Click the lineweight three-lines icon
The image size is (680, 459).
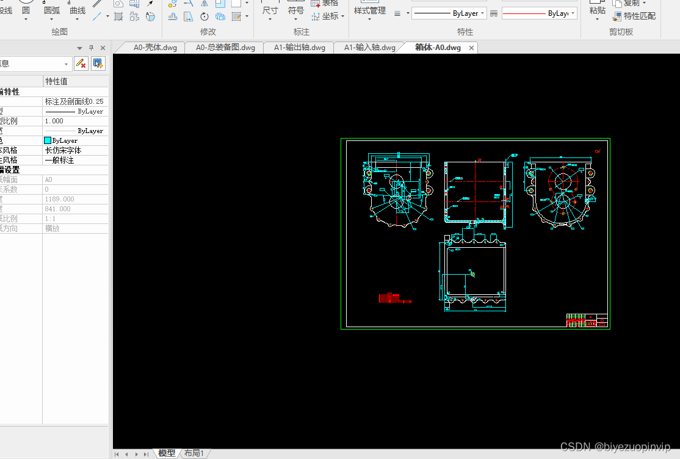click(397, 13)
